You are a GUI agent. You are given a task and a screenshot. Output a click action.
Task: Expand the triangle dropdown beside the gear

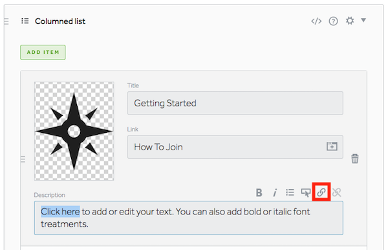(x=363, y=20)
